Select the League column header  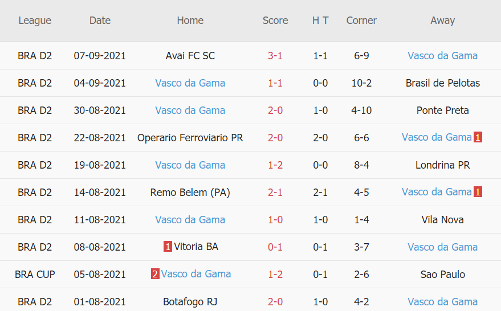(x=35, y=21)
